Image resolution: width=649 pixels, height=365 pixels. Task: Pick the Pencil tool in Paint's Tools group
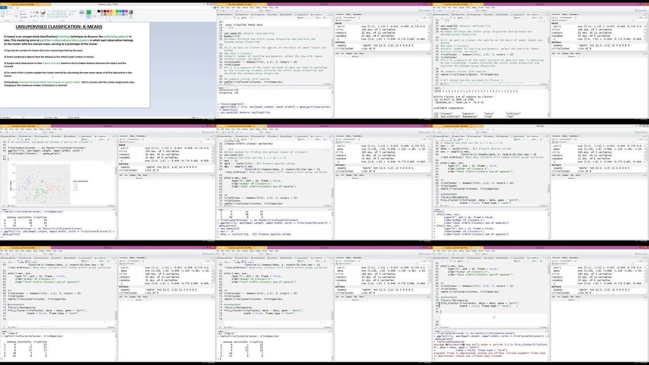(x=31, y=12)
